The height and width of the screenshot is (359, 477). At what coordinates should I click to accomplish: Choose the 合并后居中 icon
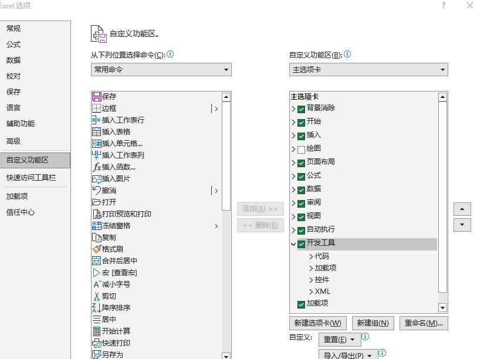tap(96, 260)
